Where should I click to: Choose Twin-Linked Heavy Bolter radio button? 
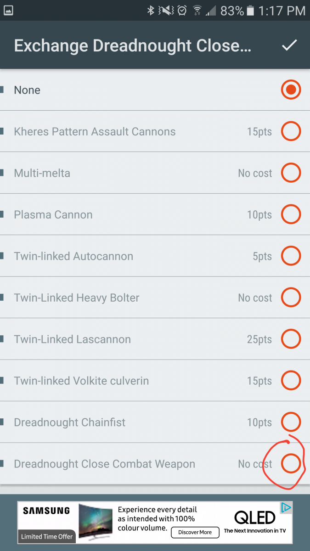pyautogui.click(x=291, y=298)
